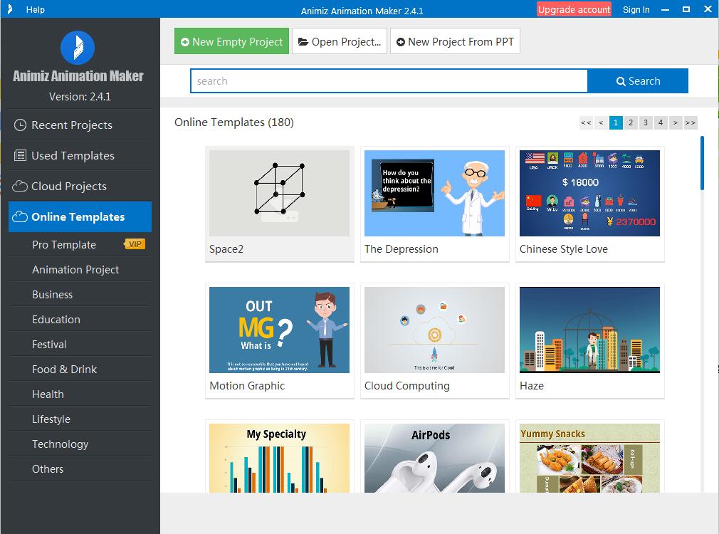The width and height of the screenshot is (719, 534).
Task: Open Motion Graphic template thumbnail
Action: (279, 330)
